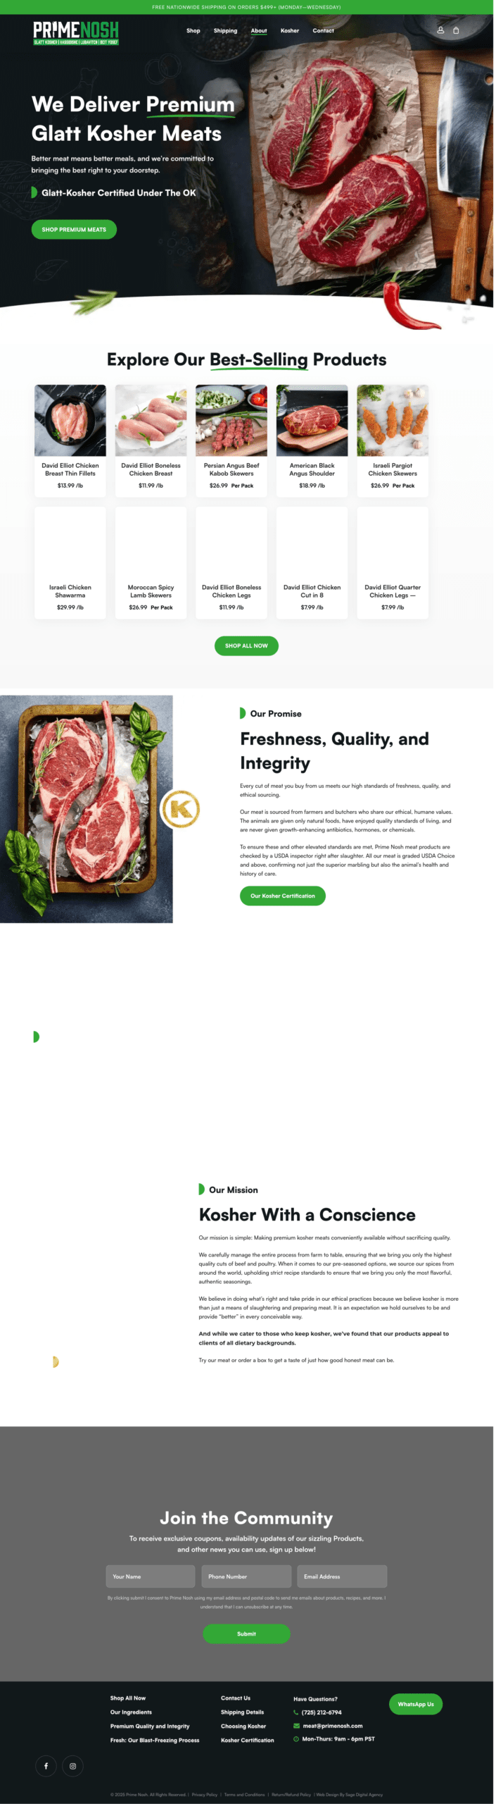
Task: Focus the Email Address input field
Action: [x=342, y=1576]
